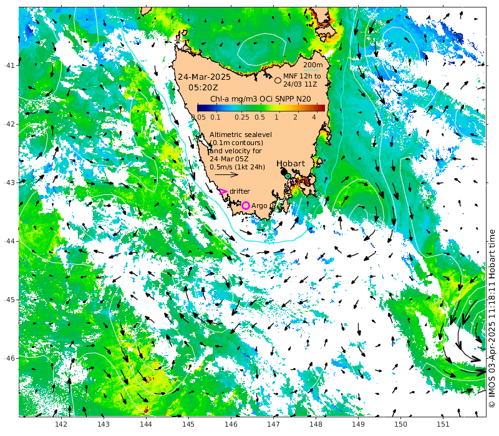Click the colorbar tick label '0.5'
Image resolution: width=499 pixels, height=436 pixels.
(259, 117)
